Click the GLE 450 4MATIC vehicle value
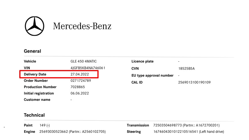The height and width of the screenshot is (140, 249). pos(84,61)
